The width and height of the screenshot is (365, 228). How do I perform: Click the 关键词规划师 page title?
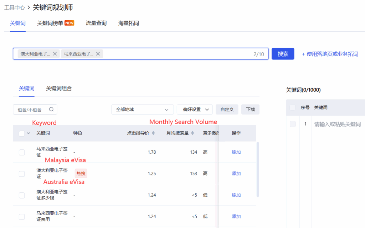point(53,7)
